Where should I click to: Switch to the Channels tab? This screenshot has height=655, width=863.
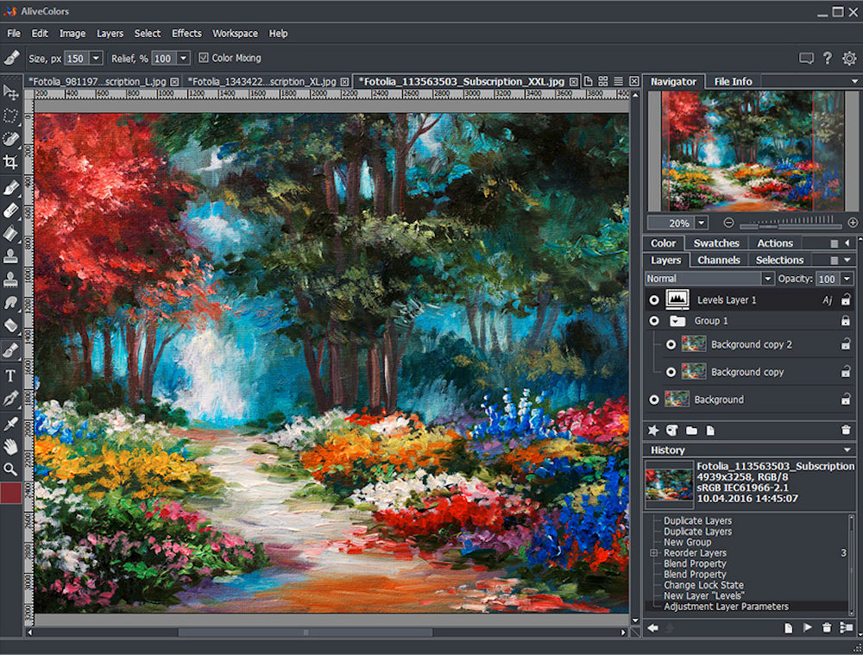(718, 260)
